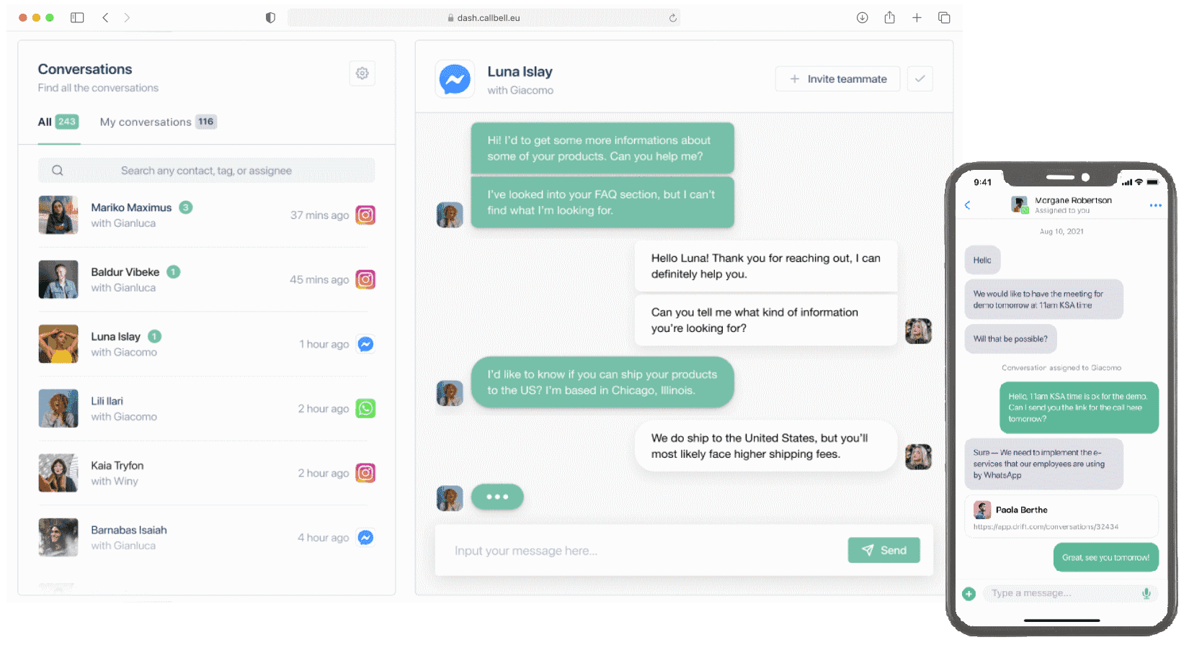1184x645 pixels.
Task: Open three-dot menu in phone chat
Action: [1155, 205]
